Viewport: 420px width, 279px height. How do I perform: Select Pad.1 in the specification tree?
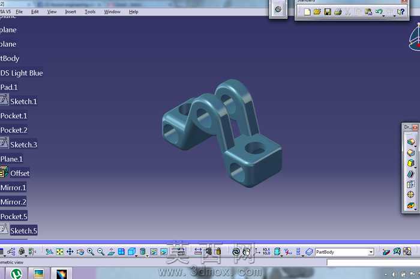pyautogui.click(x=9, y=87)
